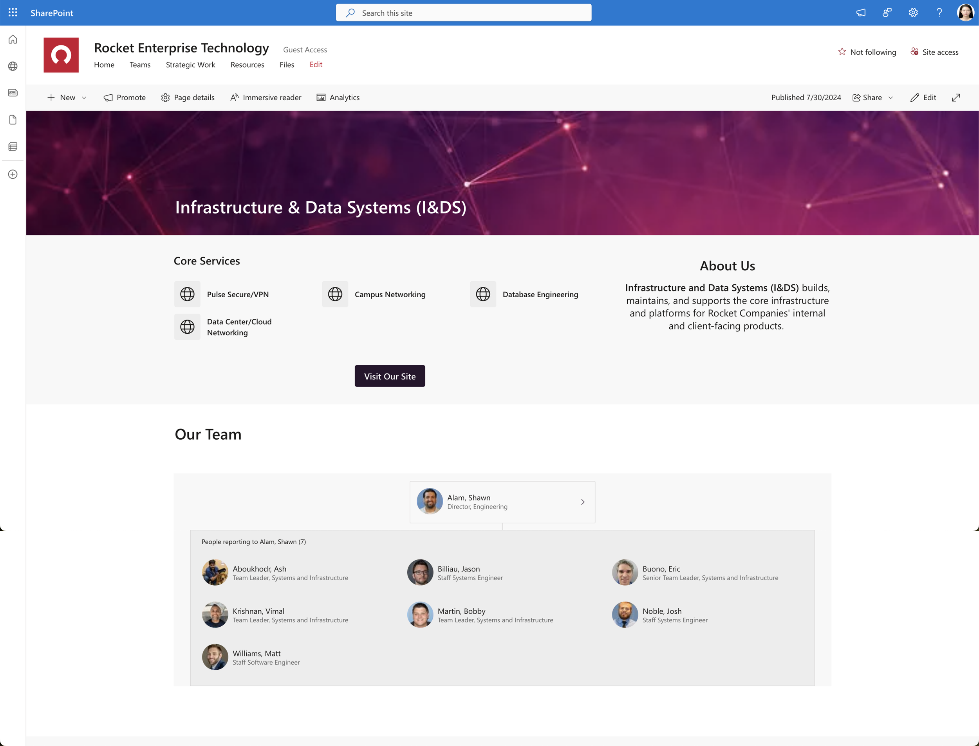Open My lists icon in left rail
The width and height of the screenshot is (979, 746).
[13, 147]
